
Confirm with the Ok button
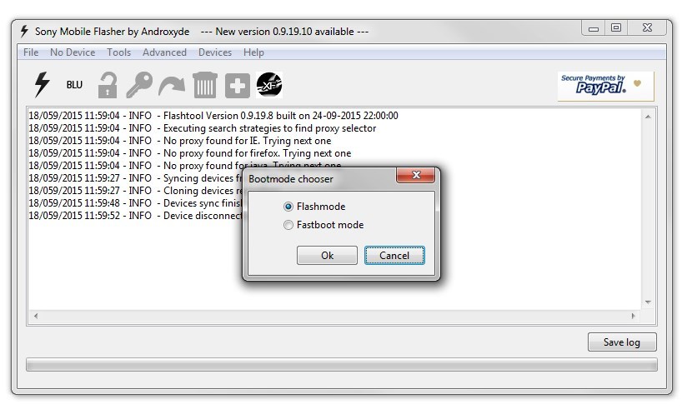327,255
